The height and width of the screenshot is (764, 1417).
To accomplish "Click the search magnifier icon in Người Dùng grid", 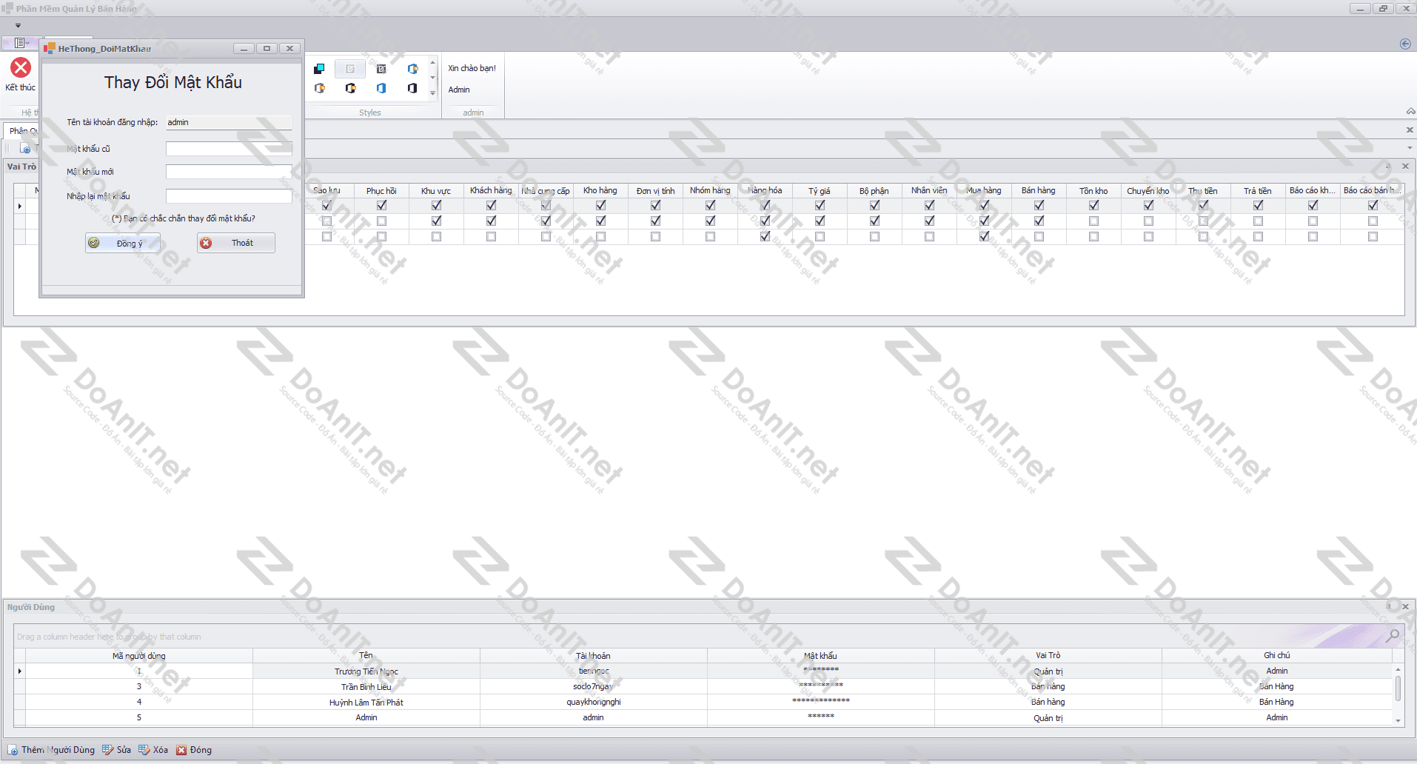I will coord(1393,635).
